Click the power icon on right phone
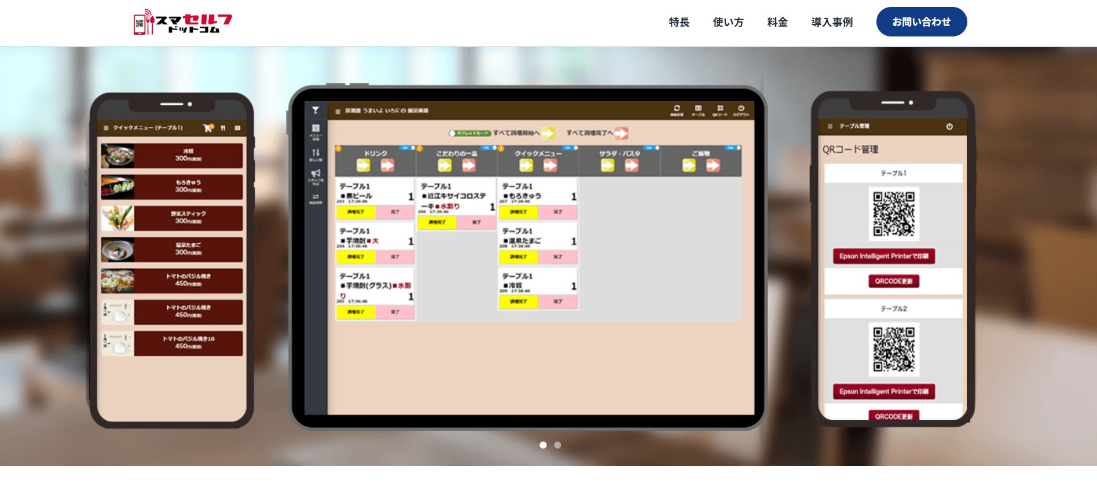The width and height of the screenshot is (1097, 496). coord(949,126)
